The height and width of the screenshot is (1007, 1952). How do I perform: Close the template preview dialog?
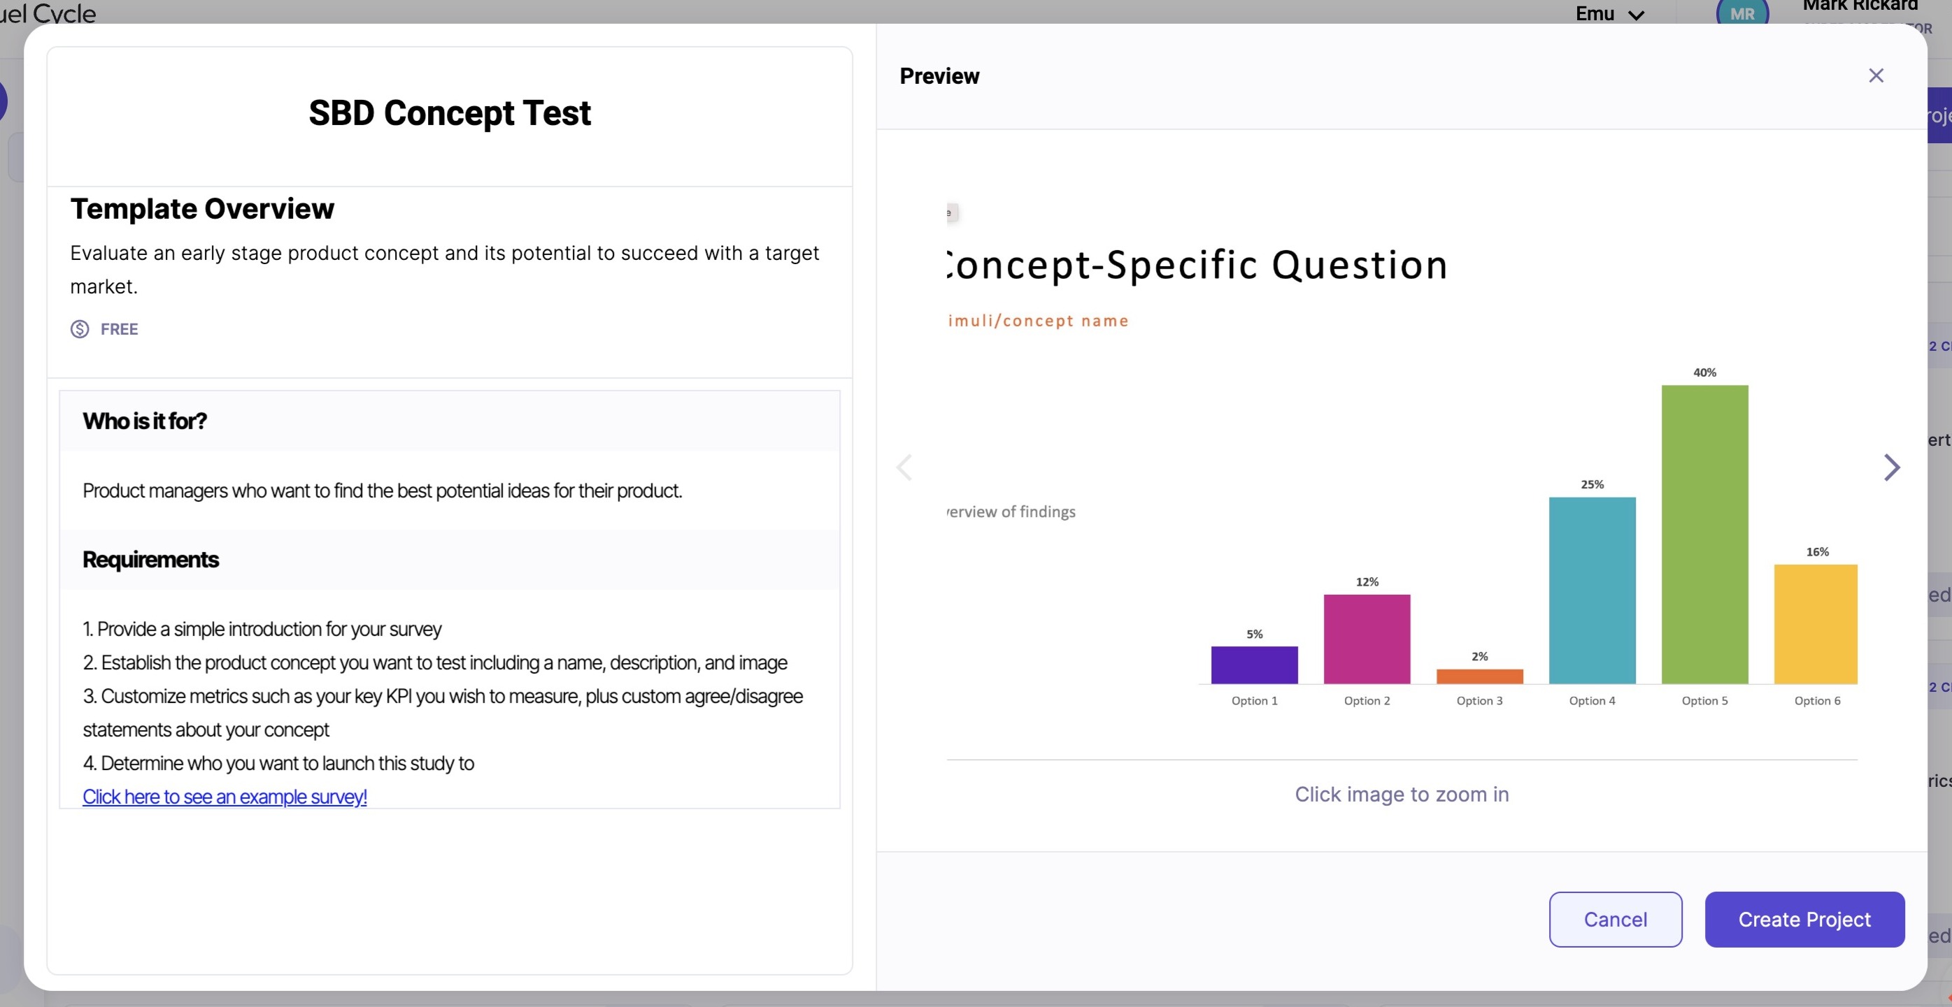pos(1876,75)
